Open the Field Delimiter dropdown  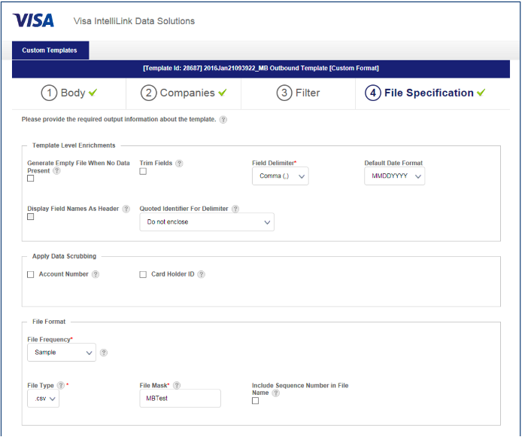click(280, 176)
